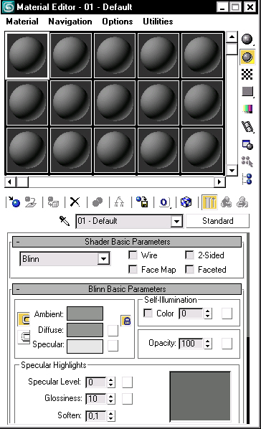Click the sample slots scroll-down arrow
The width and height of the screenshot is (261, 429).
[232, 171]
